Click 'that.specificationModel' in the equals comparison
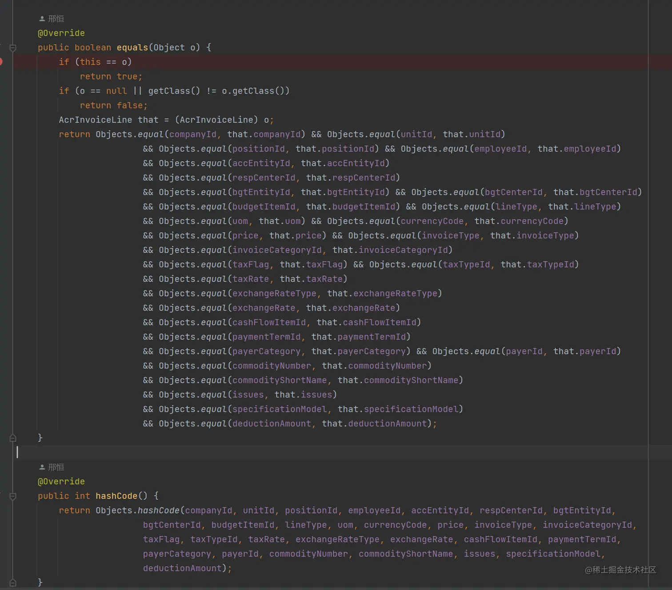 click(x=398, y=409)
